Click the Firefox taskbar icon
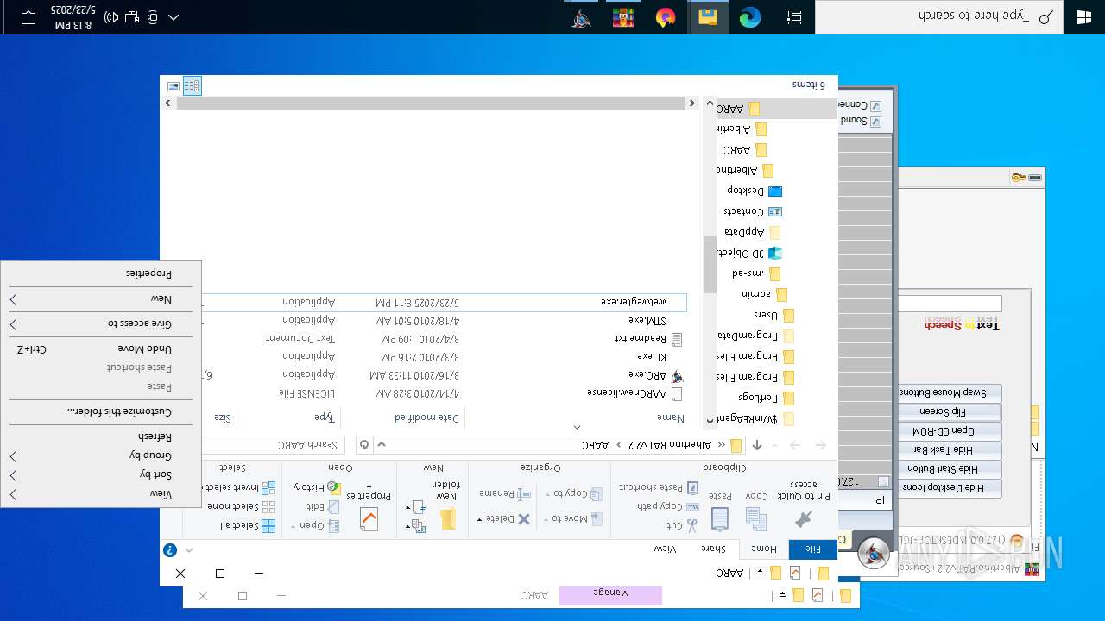 click(665, 17)
